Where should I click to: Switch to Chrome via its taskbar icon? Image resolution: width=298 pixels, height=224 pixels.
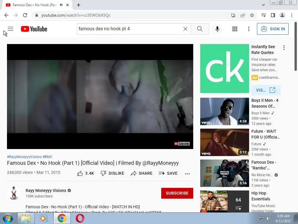pyautogui.click(x=62, y=218)
